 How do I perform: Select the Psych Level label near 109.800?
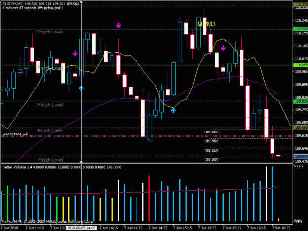[50, 105]
